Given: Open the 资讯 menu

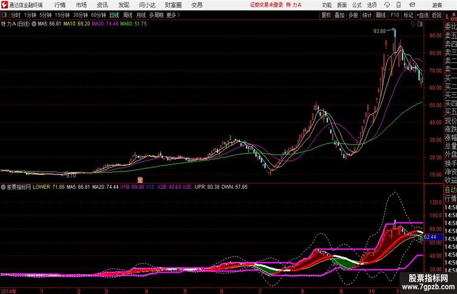Looking at the screenshot, I should pos(102,5).
